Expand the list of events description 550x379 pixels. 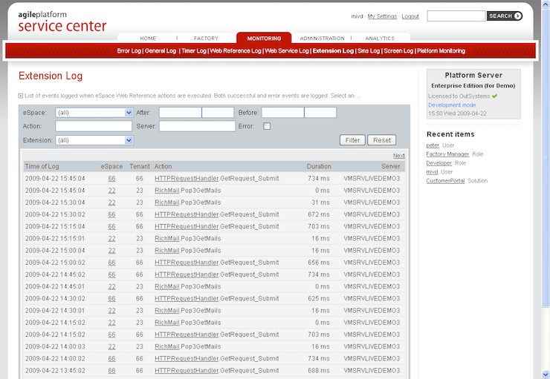pos(21,96)
